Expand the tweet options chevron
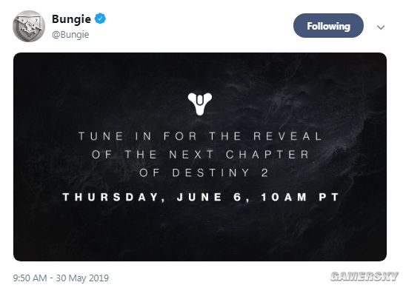Viewport: 403px width, 285px height. tap(381, 27)
